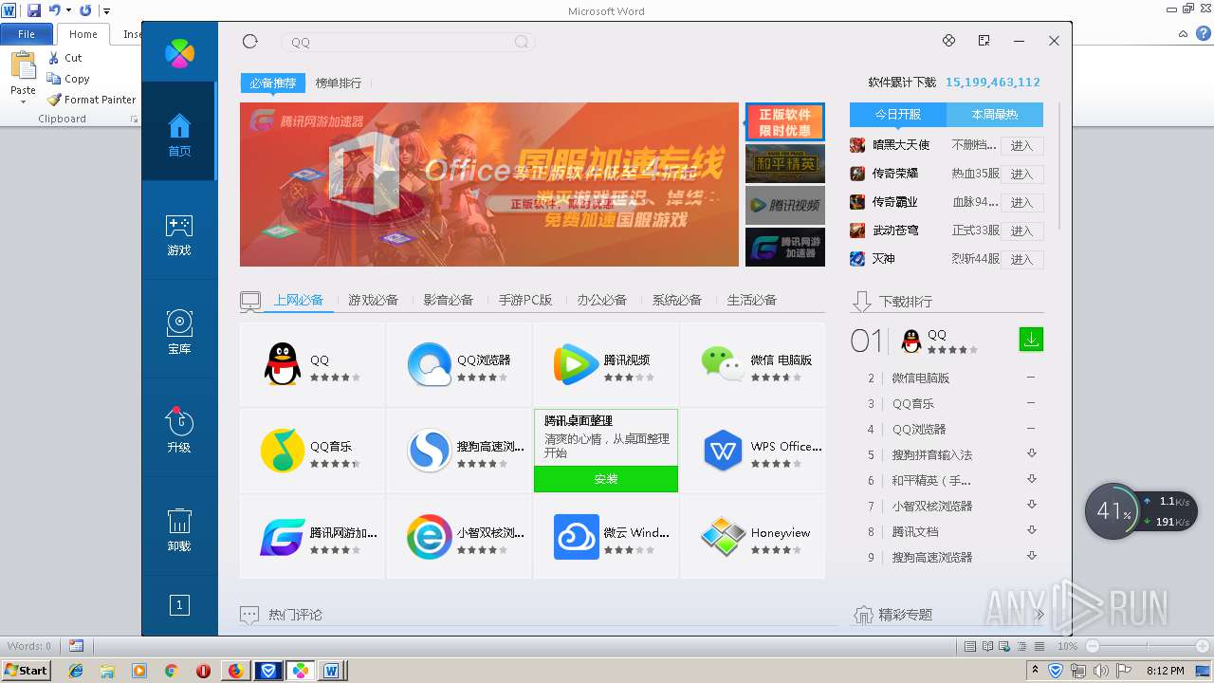Open the 游戏 games section in sidebar

coord(179,235)
